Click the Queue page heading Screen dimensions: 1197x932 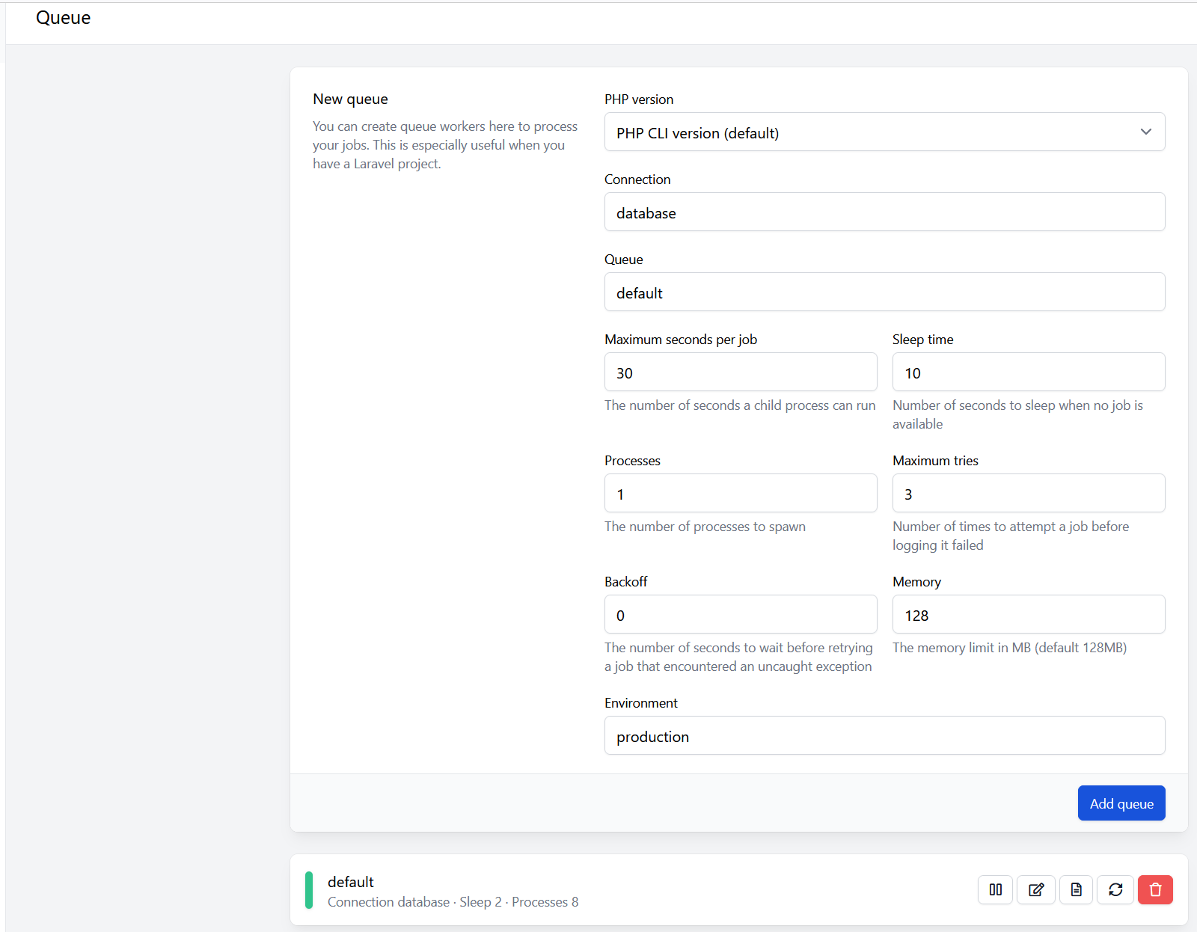click(x=63, y=18)
